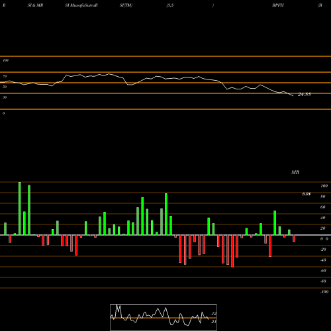331x331 pixels.
Task: Click the RSI axis label '70'
Action: [5, 76]
